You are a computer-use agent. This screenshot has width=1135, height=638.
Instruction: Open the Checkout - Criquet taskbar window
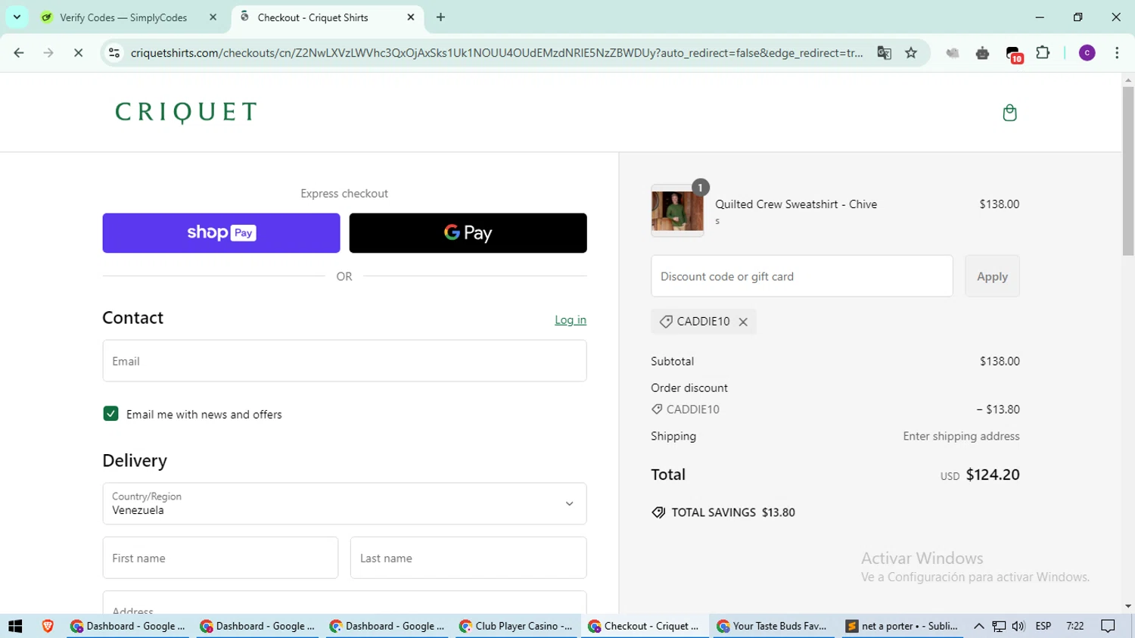point(644,626)
